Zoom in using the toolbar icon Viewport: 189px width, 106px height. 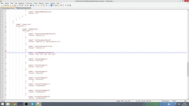(x=36, y=5)
